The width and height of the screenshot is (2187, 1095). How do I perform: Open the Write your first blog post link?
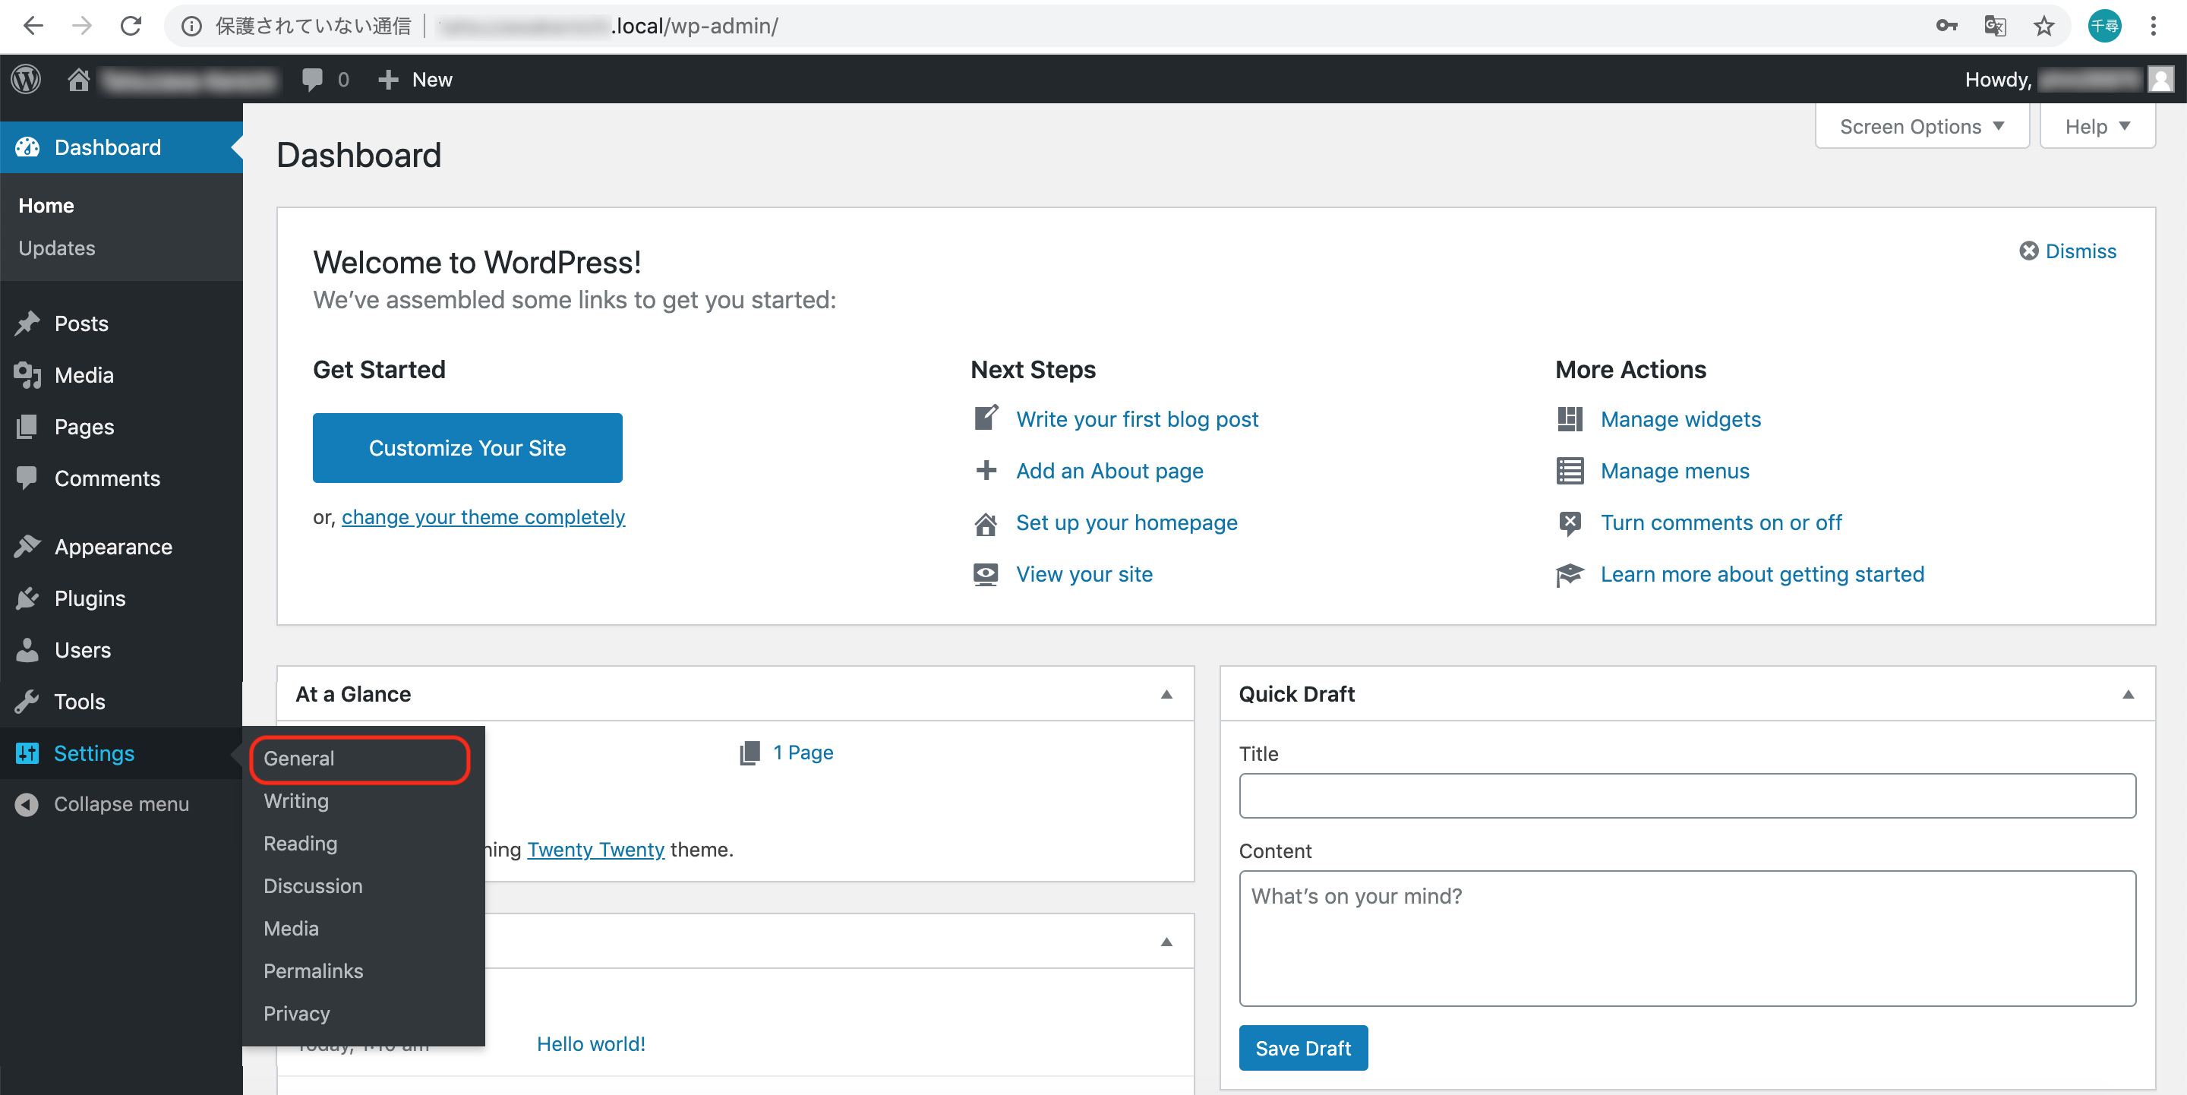[x=1137, y=418]
